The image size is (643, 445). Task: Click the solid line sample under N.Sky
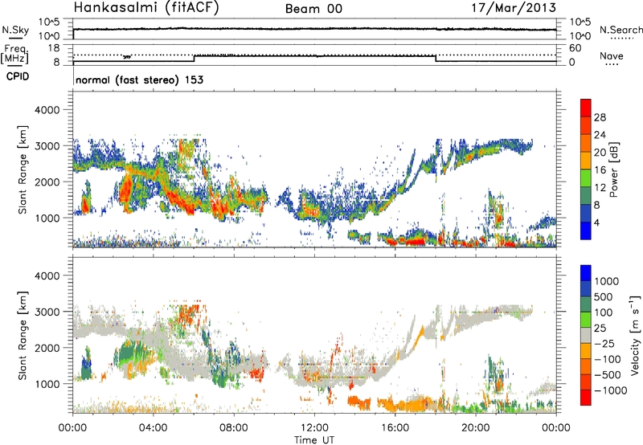pyautogui.click(x=15, y=38)
